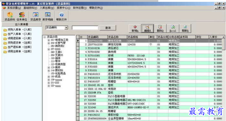Open the 领用退回单 -[入库] folder
The width and height of the screenshot is (226, 121).
tap(17, 38)
